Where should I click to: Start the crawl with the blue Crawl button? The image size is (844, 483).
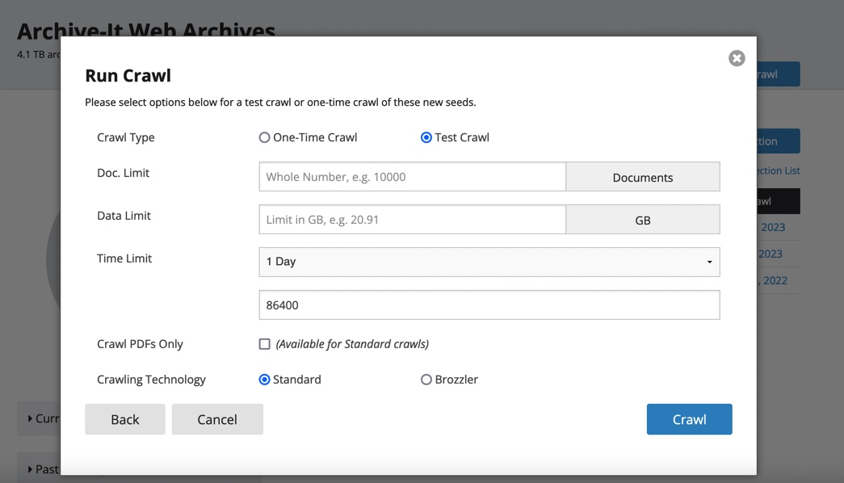tap(689, 419)
